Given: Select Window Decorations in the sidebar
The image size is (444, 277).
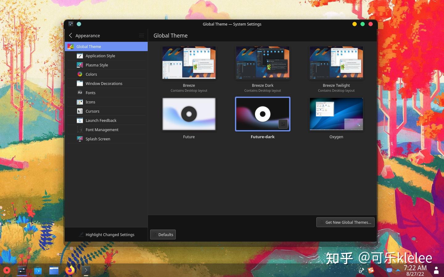Looking at the screenshot, I should tap(104, 83).
